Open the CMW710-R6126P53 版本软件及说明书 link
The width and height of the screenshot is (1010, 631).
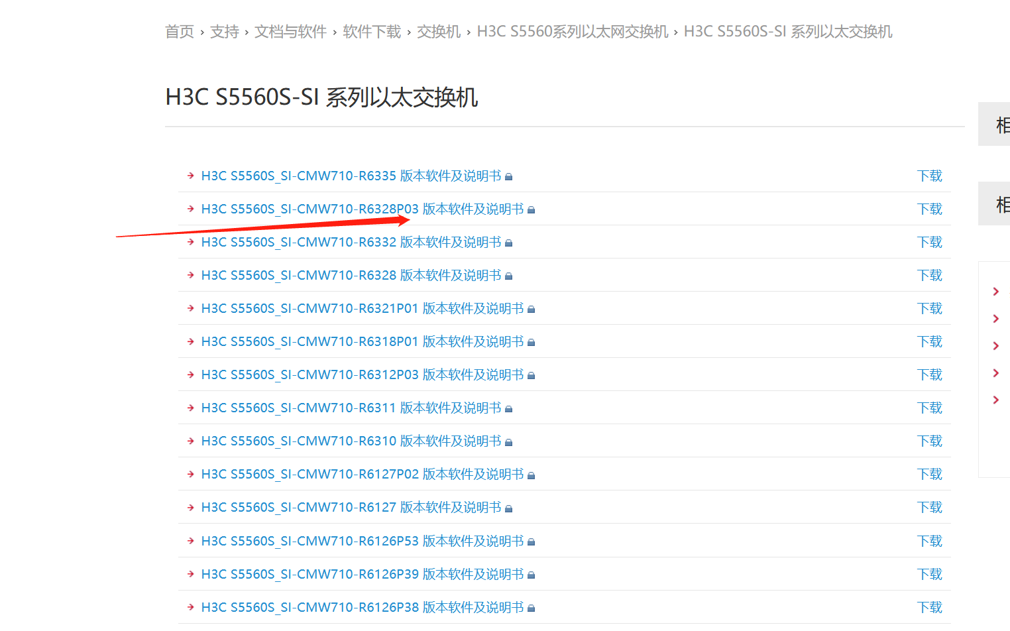363,541
